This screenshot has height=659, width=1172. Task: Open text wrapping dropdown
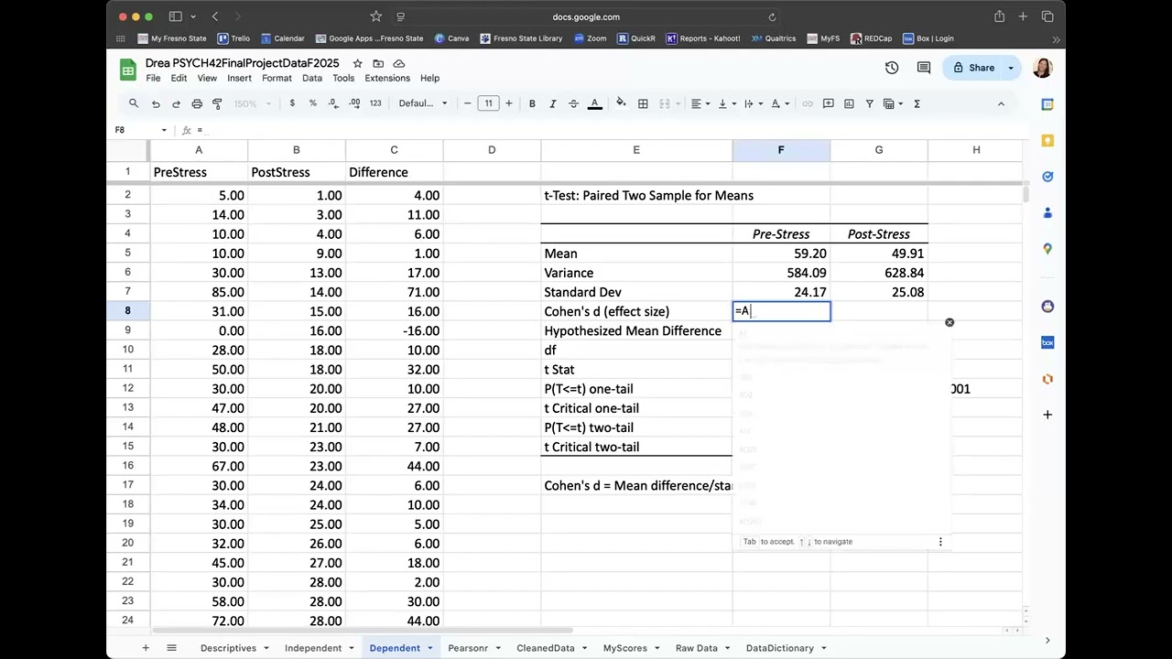(x=754, y=103)
